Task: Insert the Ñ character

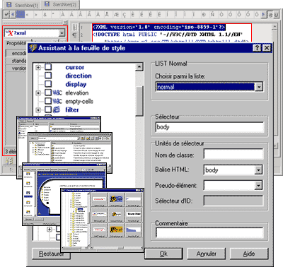Action: click(x=212, y=15)
